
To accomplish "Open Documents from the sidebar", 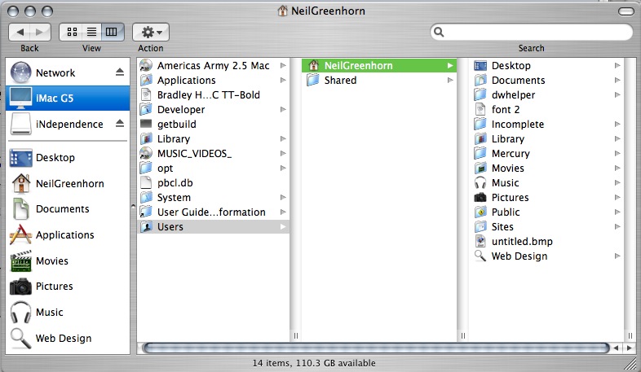I will (68, 209).
